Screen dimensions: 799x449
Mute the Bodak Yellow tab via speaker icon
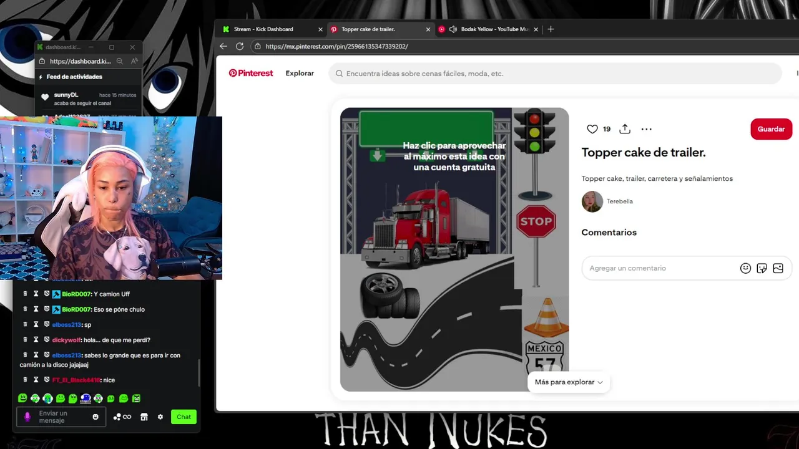(453, 29)
